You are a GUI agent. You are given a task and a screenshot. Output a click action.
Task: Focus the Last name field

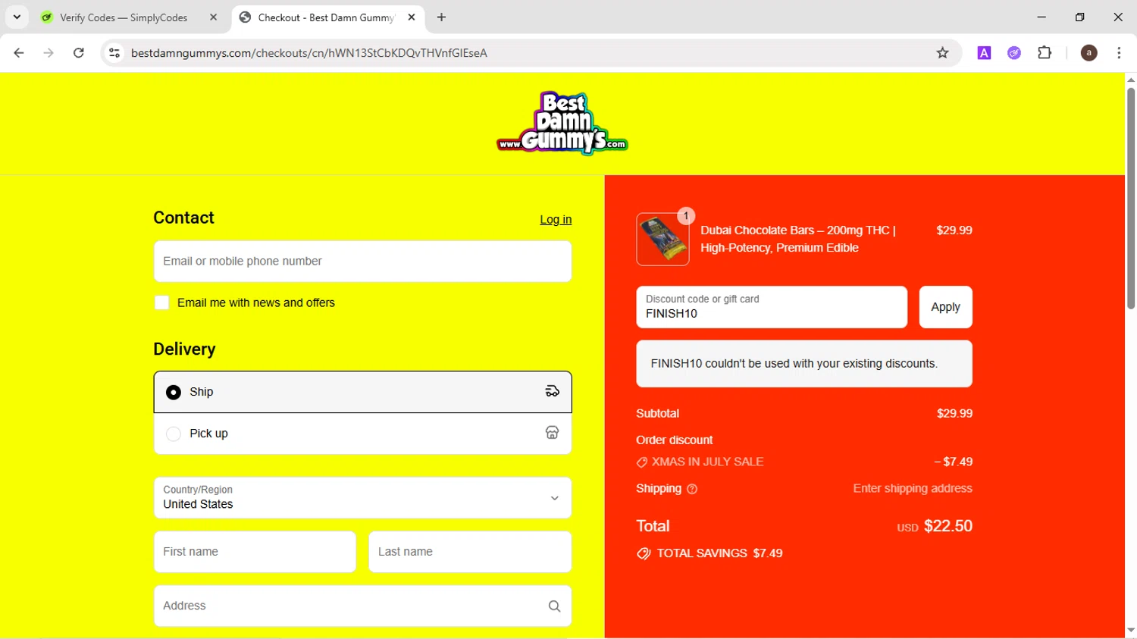coord(470,552)
